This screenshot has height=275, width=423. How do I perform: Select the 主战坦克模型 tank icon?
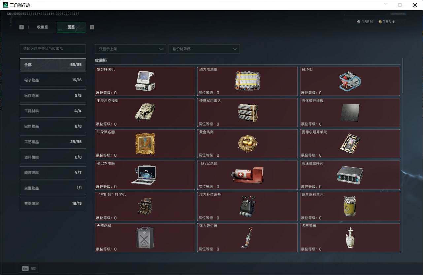tap(145, 112)
